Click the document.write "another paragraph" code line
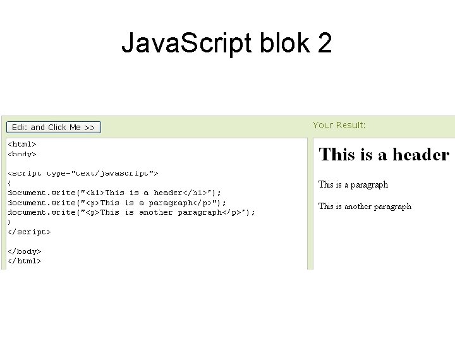The width and height of the screenshot is (455, 341). tap(131, 212)
